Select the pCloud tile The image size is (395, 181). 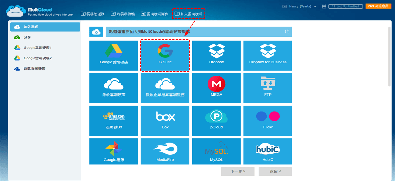(x=216, y=121)
